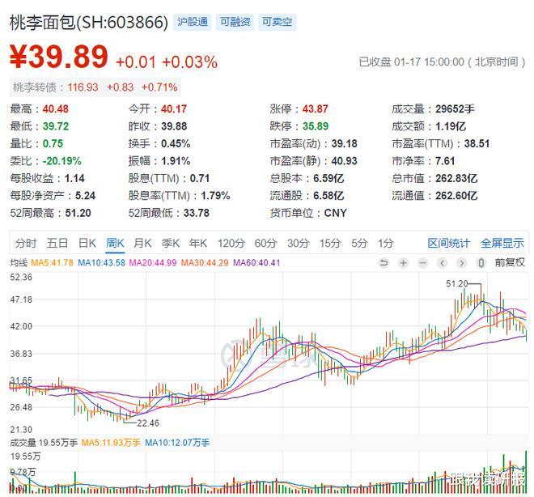Click the 52周最高 value 51.20
Image resolution: width=534 pixels, height=497 pixels.
78,213
